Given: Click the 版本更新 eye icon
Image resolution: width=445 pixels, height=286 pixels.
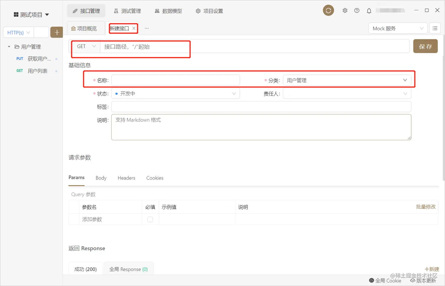Looking at the screenshot, I should (413, 280).
